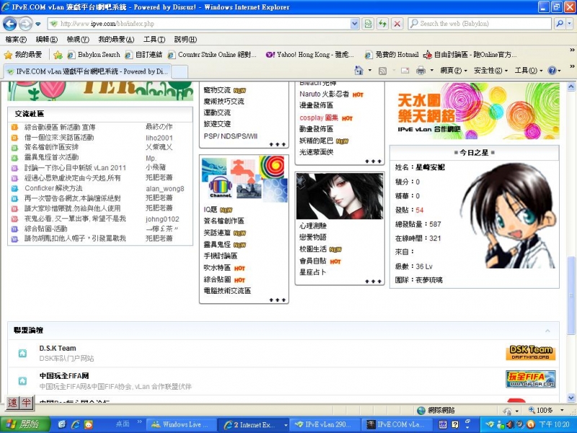
Task: Click the Read mail envelope icon
Action: click(x=405, y=71)
